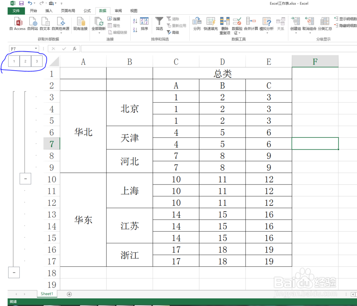Click the Ungroup button

point(310,23)
